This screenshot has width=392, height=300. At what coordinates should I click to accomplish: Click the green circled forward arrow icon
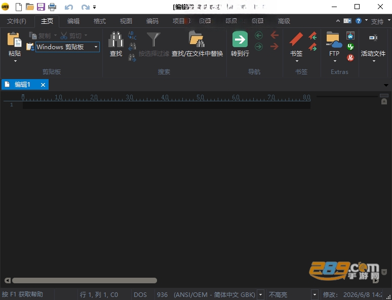click(259, 47)
